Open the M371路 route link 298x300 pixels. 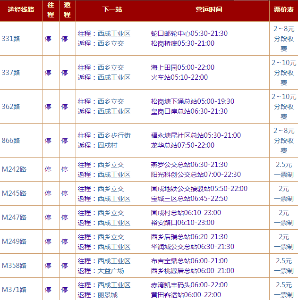[14, 290]
